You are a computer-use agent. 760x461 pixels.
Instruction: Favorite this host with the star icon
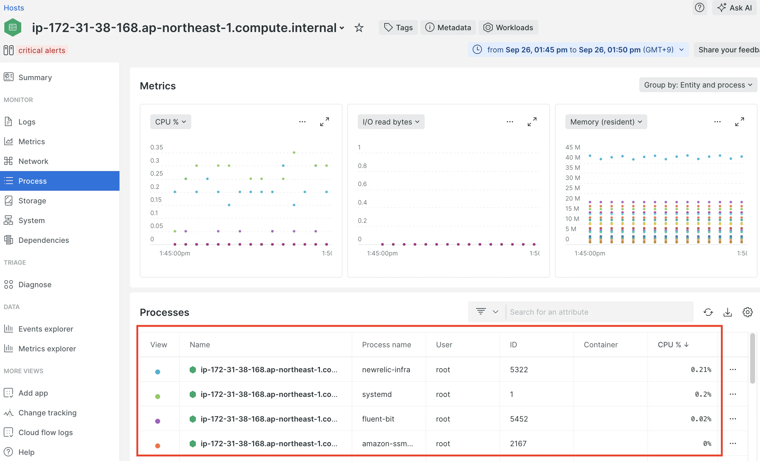coord(359,28)
